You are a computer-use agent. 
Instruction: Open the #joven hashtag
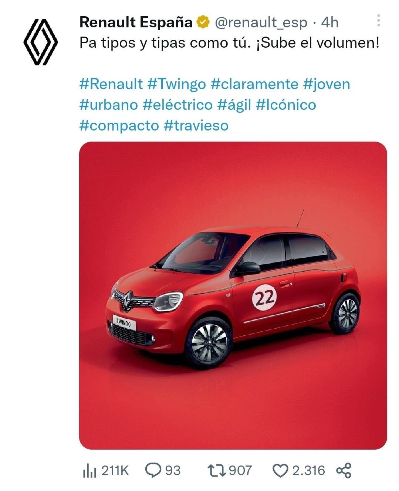coord(326,85)
